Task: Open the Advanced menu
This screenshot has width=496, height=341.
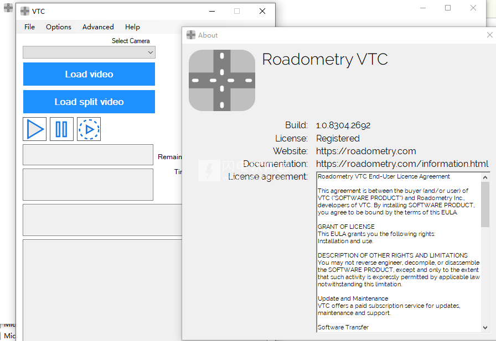Action: coord(98,27)
